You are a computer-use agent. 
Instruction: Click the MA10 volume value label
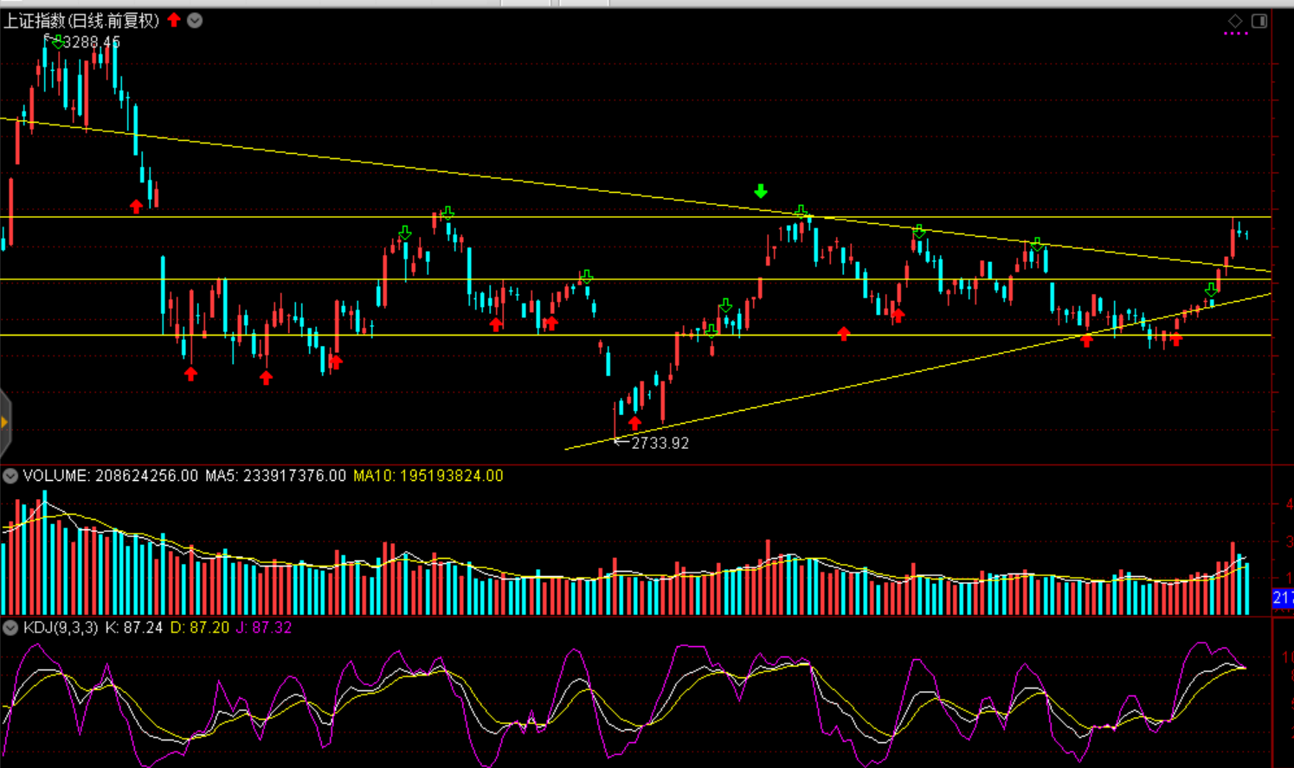point(428,476)
